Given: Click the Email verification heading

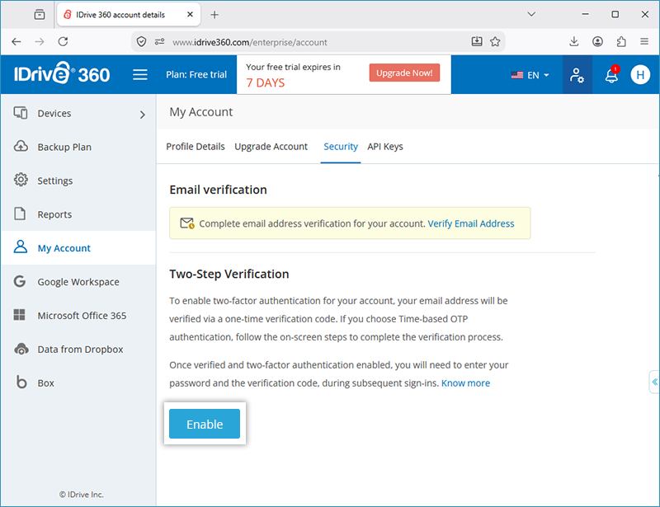Looking at the screenshot, I should click(x=218, y=190).
